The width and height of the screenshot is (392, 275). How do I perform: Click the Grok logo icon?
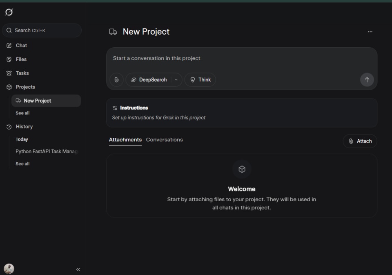pos(9,12)
